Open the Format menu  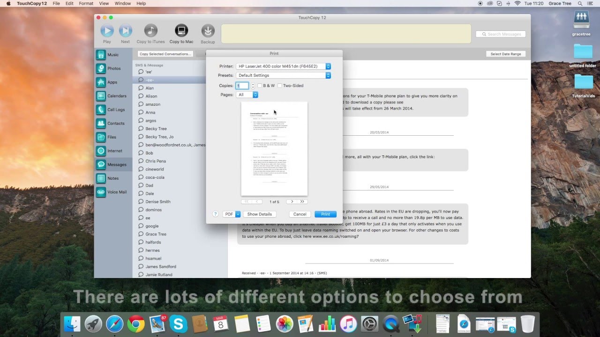tap(86, 3)
